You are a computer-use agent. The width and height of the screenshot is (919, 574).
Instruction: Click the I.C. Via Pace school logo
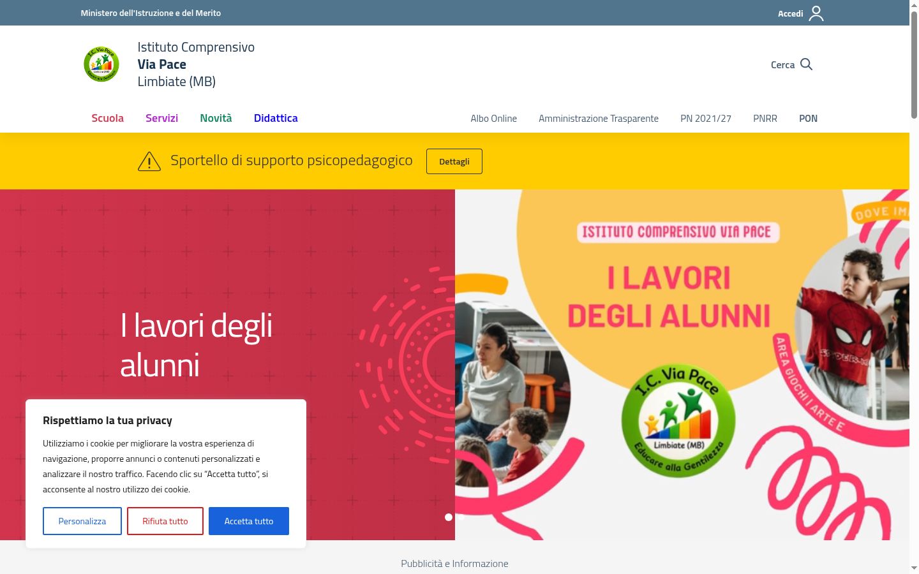(x=101, y=64)
